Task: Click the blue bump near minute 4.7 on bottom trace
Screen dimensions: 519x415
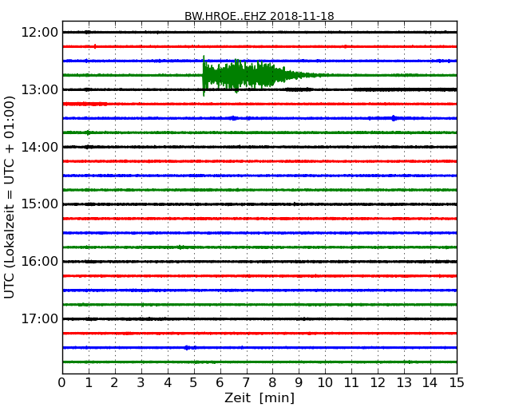Action: 188,347
